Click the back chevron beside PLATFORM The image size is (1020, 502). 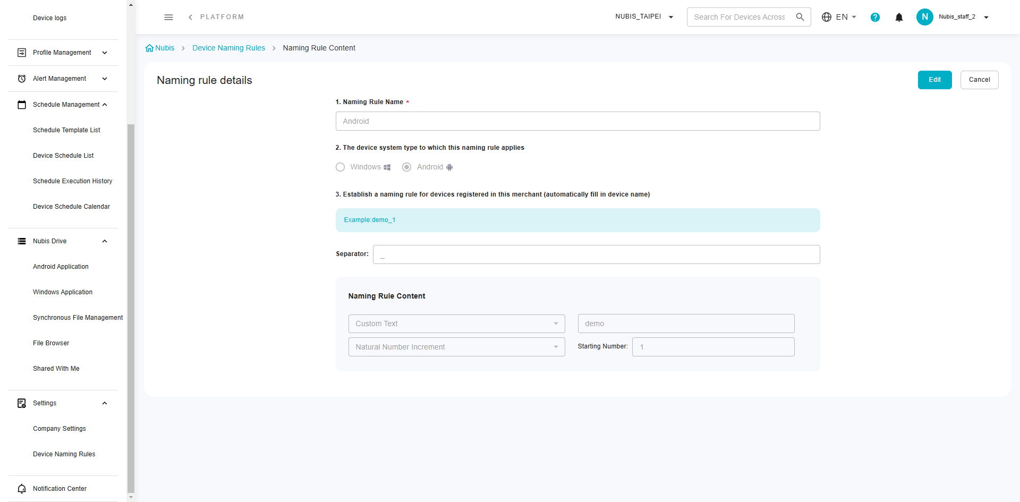190,17
